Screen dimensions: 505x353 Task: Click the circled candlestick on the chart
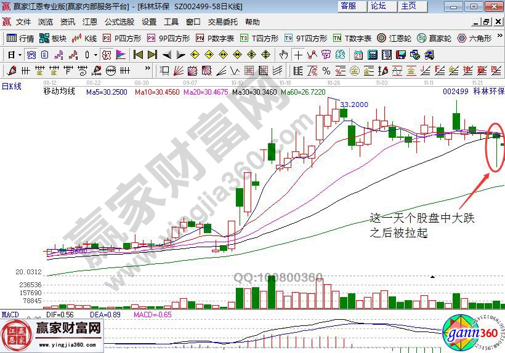(496, 148)
